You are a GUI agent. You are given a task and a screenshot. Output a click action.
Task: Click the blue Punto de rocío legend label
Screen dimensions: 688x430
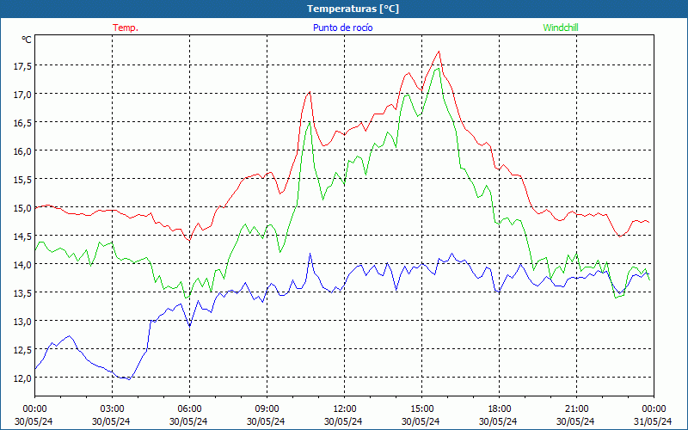pos(342,28)
